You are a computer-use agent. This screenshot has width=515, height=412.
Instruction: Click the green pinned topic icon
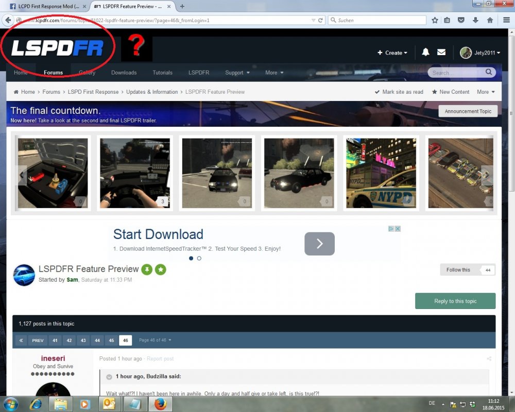pos(147,269)
